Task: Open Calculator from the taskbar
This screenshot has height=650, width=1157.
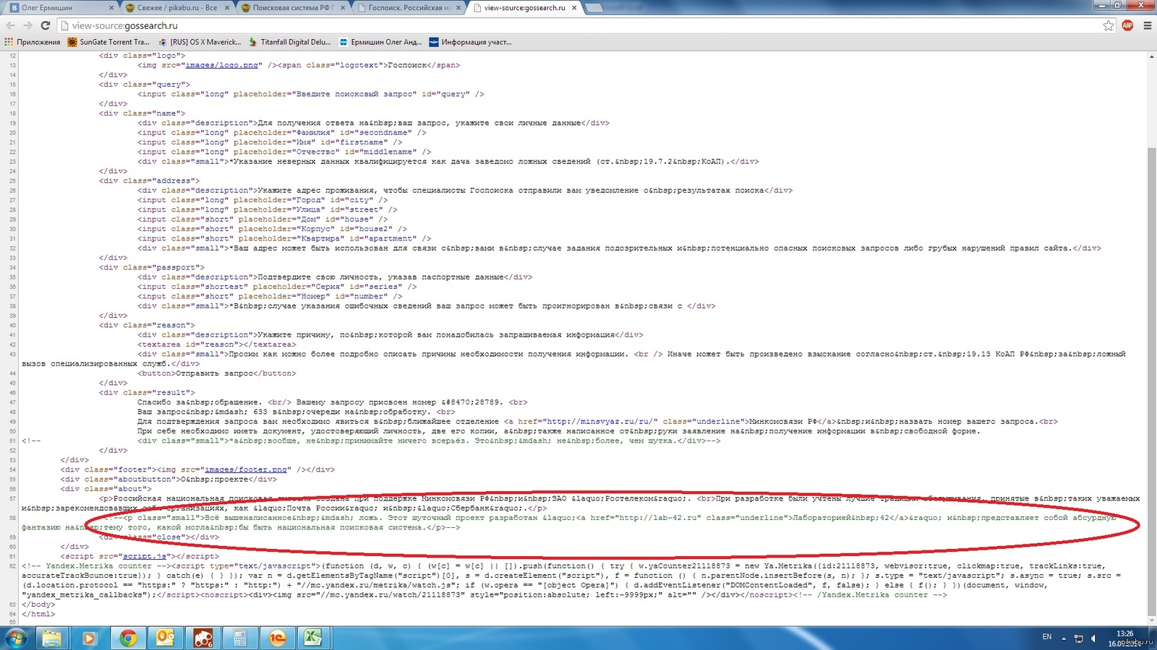Action: (x=240, y=638)
